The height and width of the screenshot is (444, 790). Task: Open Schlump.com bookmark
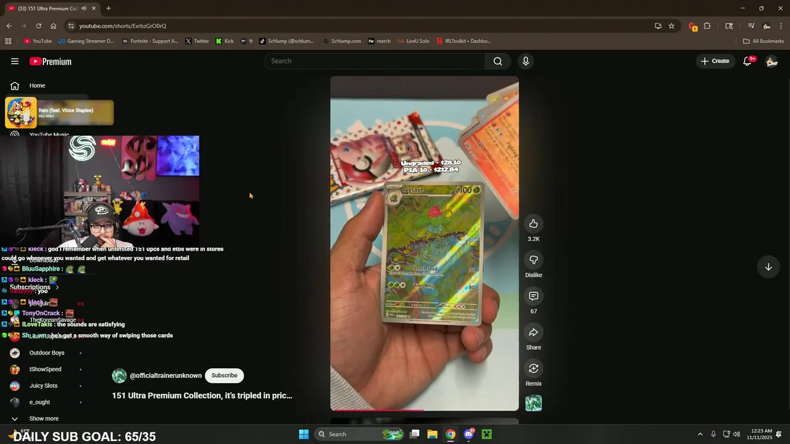(342, 41)
